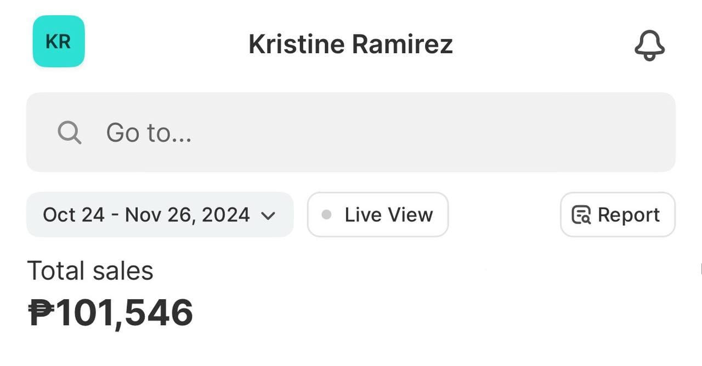Click the Live View label text
The image size is (702, 366).
point(389,215)
